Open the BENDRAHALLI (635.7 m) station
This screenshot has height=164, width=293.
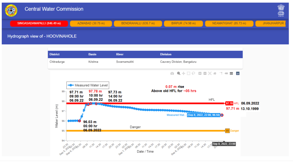tap(138, 23)
